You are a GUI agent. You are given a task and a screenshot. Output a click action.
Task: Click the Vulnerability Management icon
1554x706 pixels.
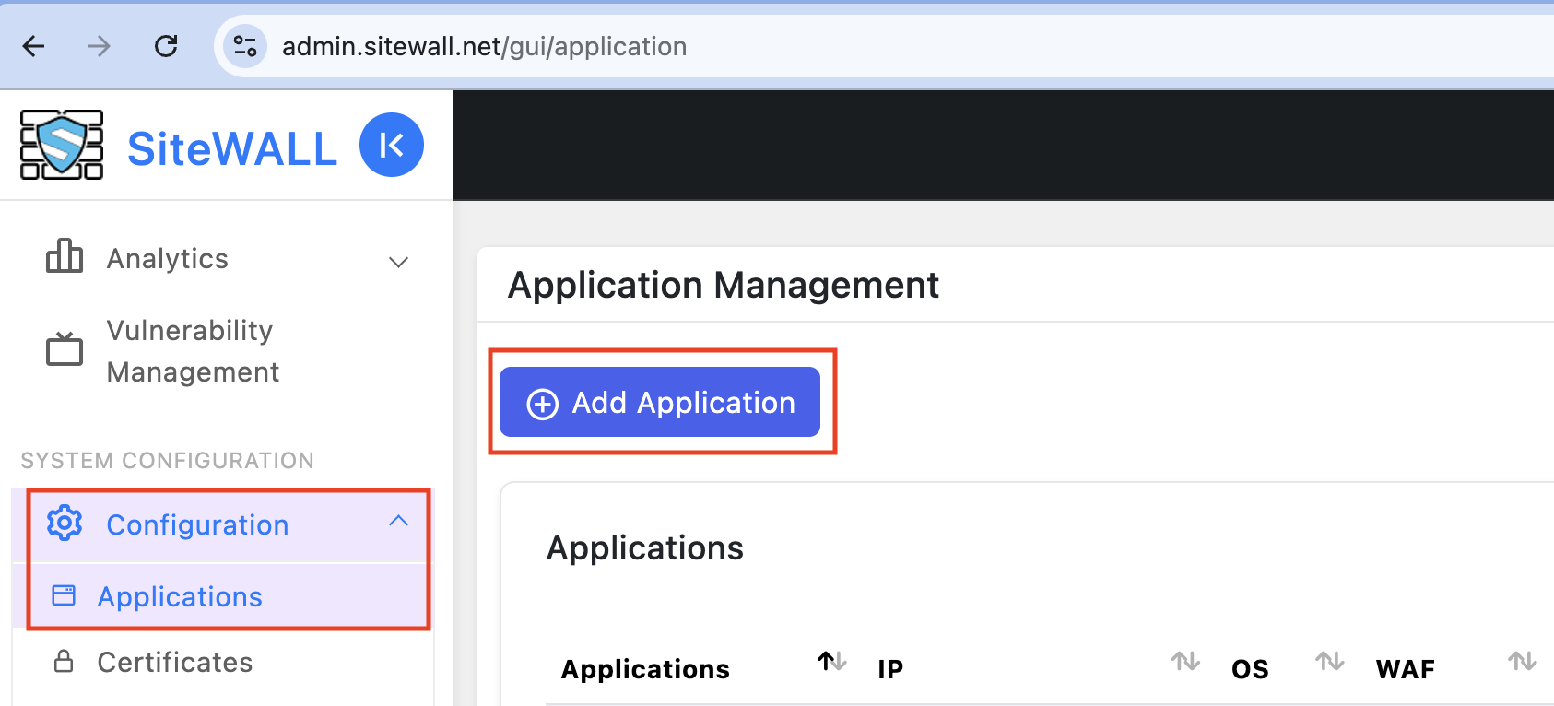65,349
